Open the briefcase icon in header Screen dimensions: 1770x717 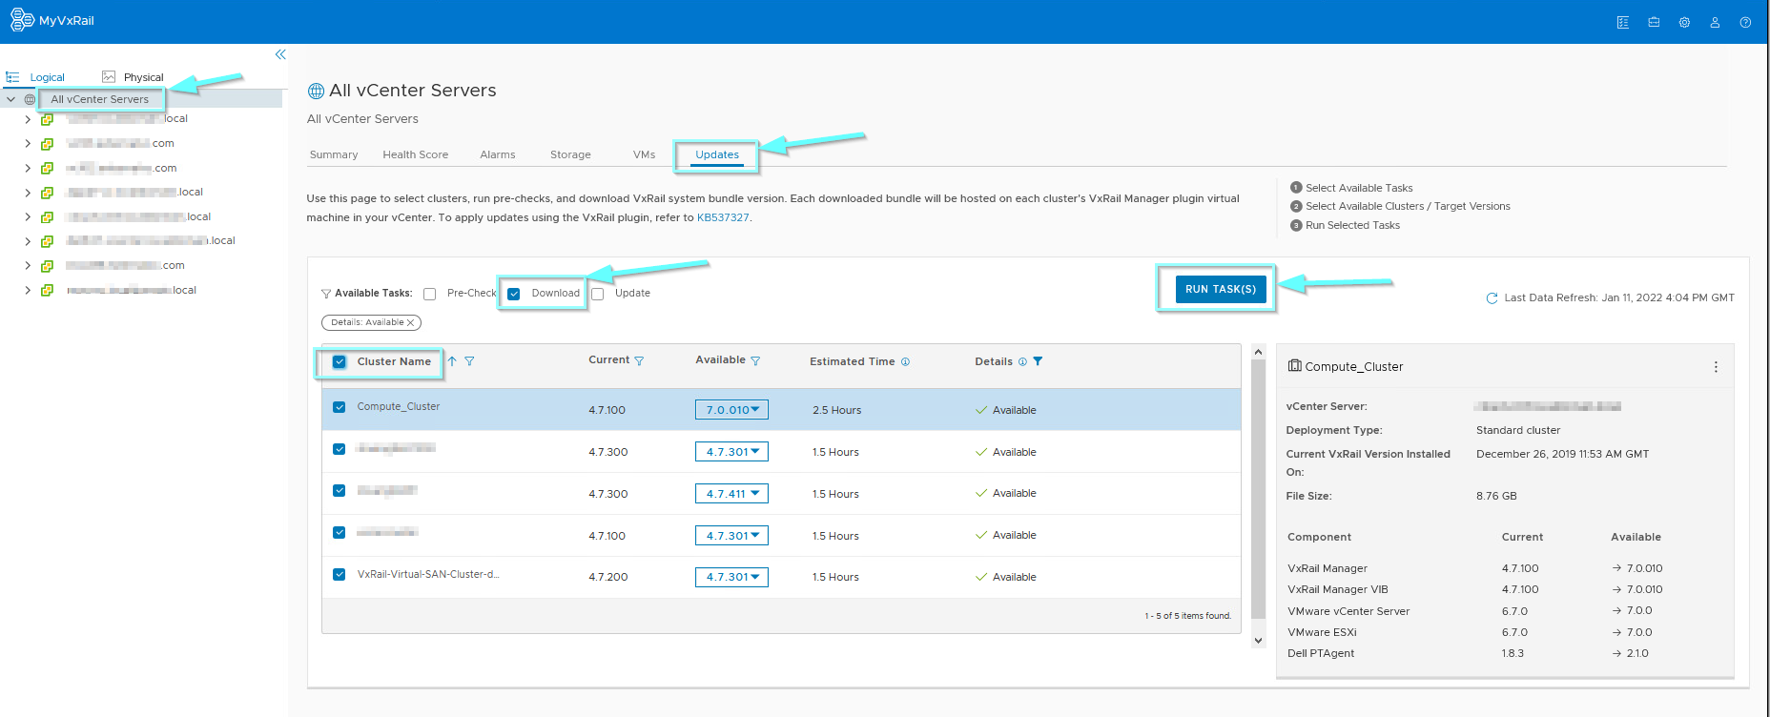pos(1654,22)
